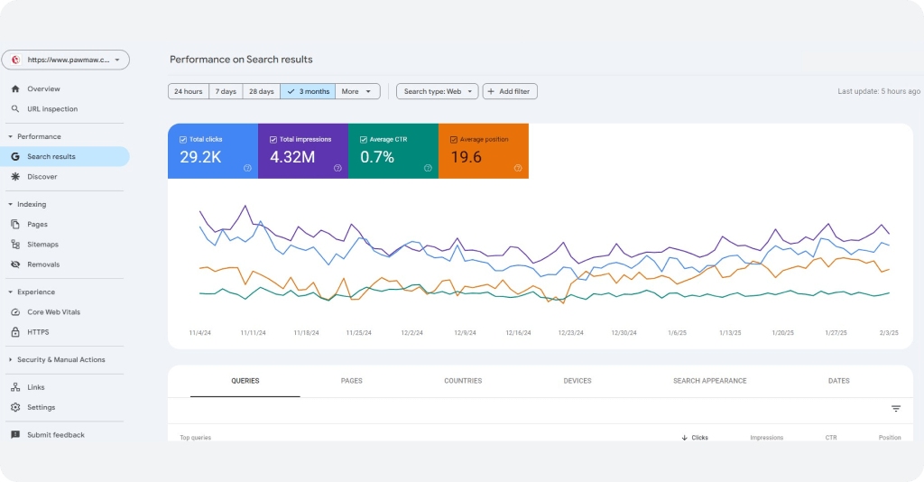The image size is (924, 482).
Task: Uncheck the Total clicks checkbox
Action: (183, 140)
